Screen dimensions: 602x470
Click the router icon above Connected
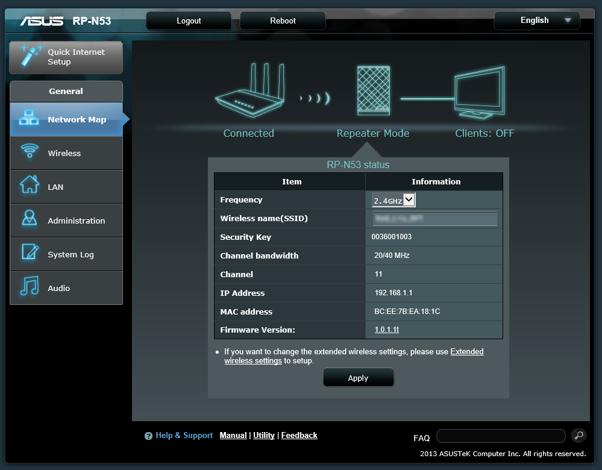point(250,90)
